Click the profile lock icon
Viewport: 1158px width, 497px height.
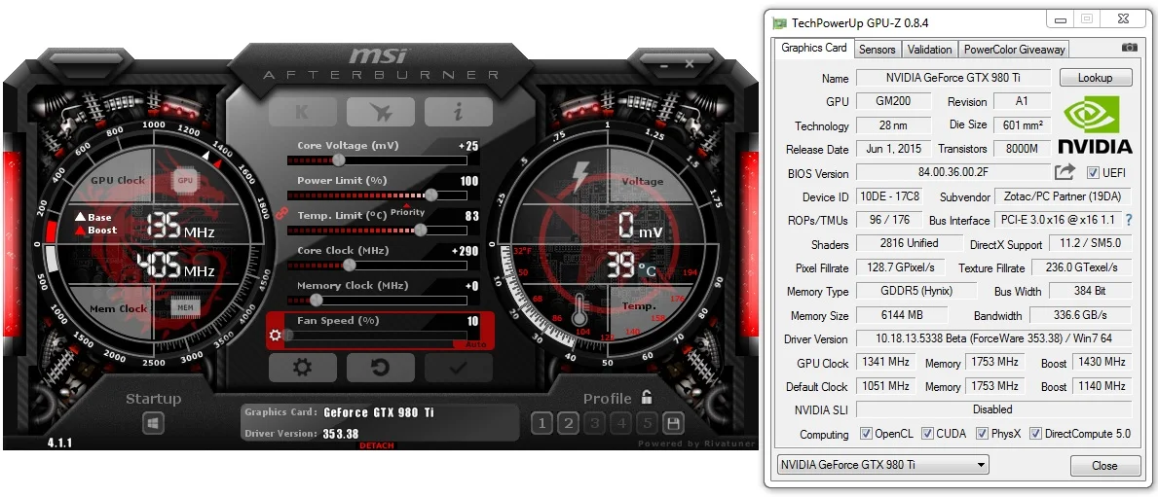pos(647,398)
